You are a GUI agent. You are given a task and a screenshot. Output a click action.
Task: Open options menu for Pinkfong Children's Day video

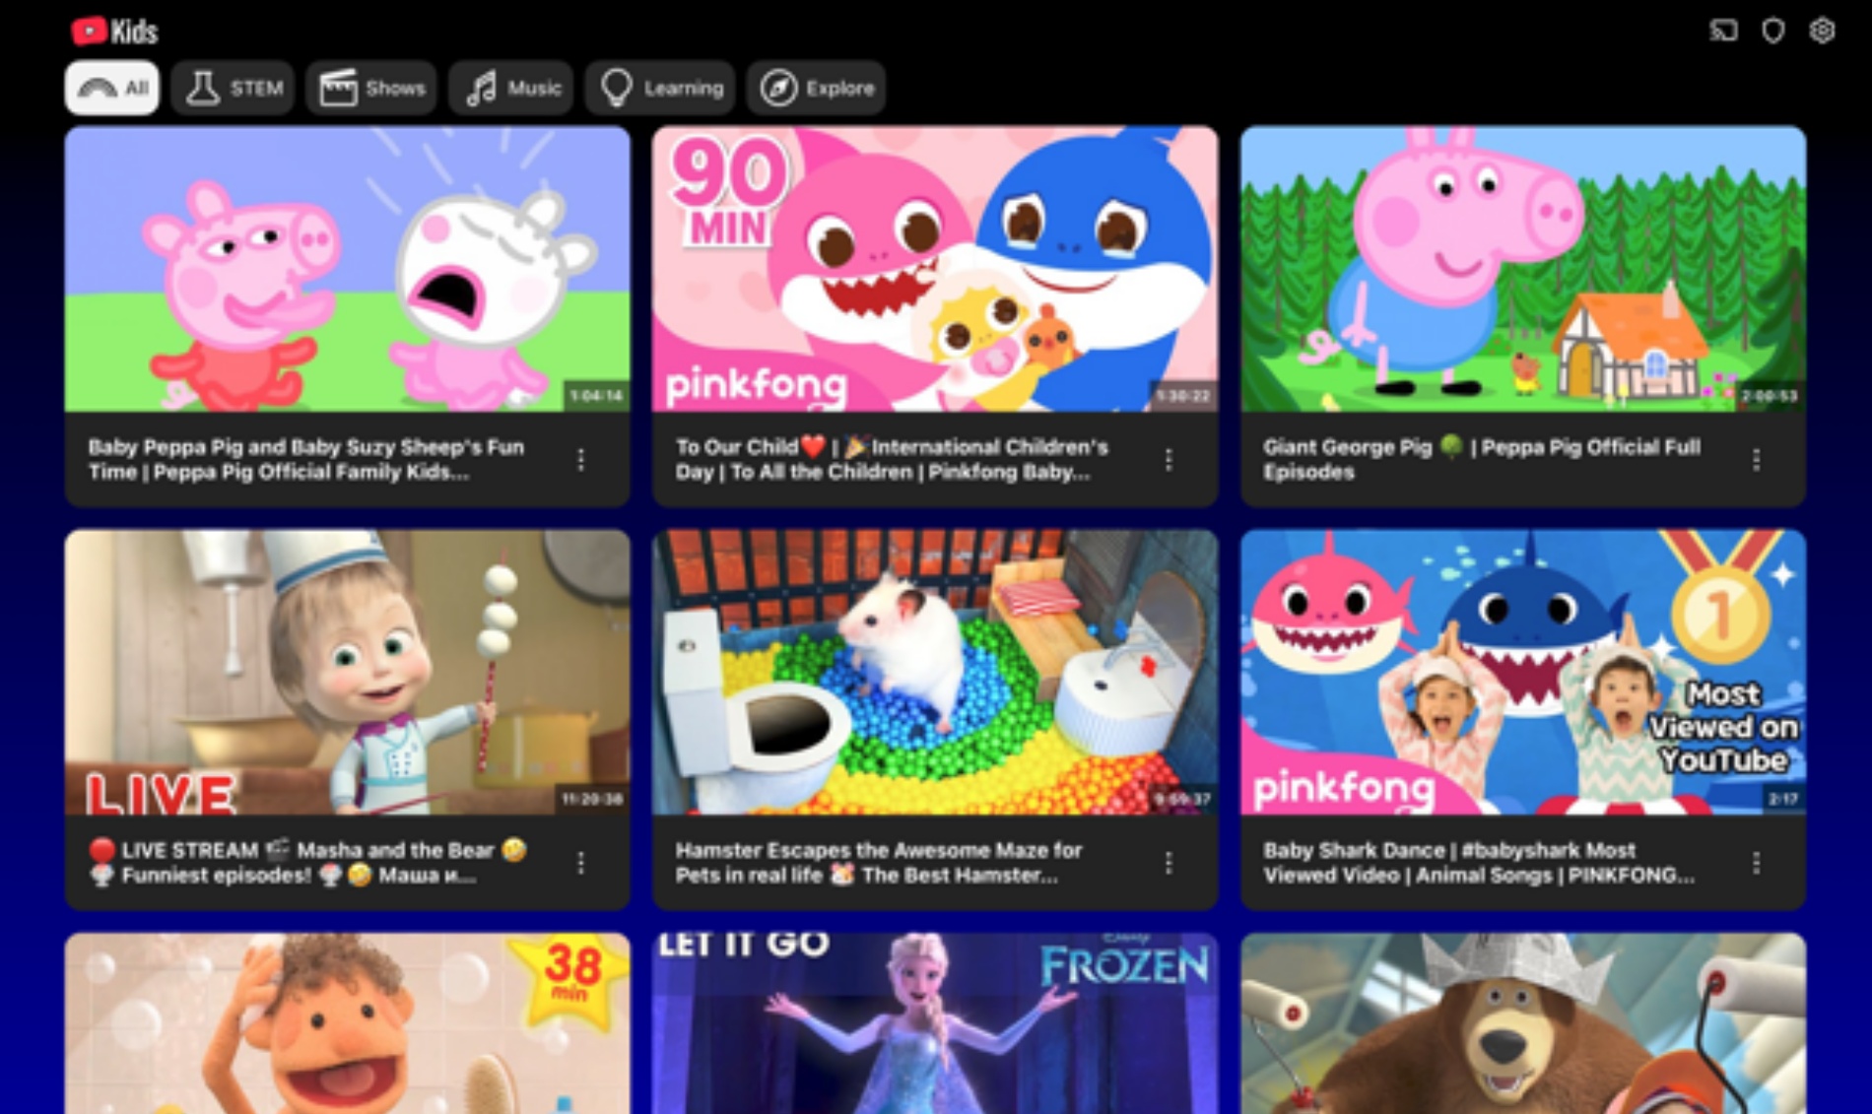[1168, 459]
